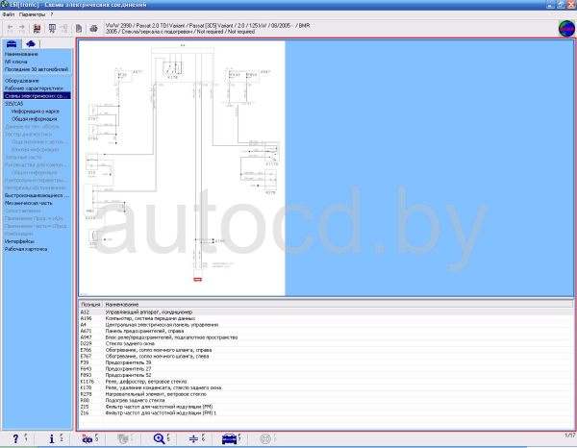Select row K1176 Реле, дефростер, ветровое стекло
577x448 pixels.
(x=326, y=382)
